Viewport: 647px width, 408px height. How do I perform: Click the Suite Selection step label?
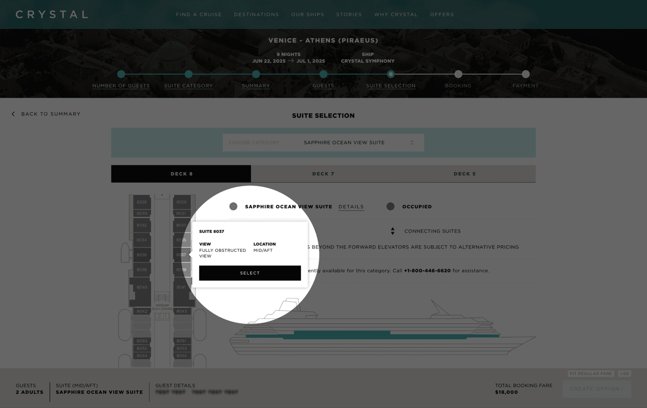click(x=391, y=86)
